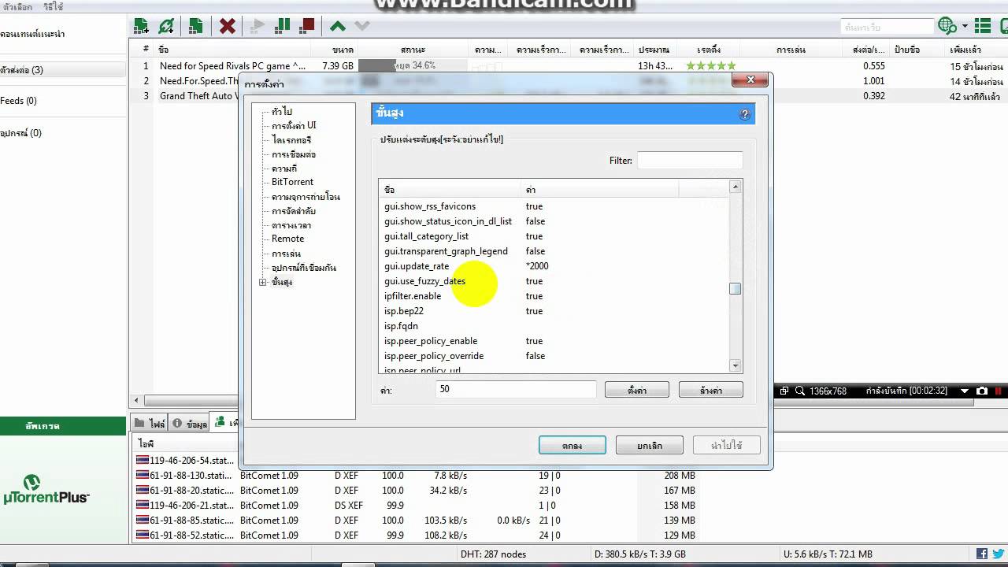The image size is (1008, 567).
Task: Select the isp.bep22 row
Action: [553, 311]
